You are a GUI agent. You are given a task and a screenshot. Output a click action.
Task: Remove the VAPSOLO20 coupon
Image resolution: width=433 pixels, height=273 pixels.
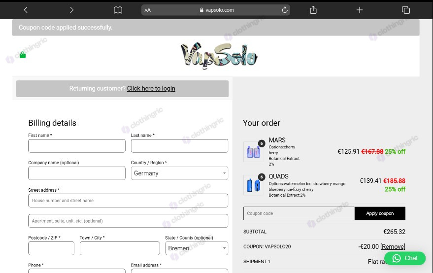point(393,246)
